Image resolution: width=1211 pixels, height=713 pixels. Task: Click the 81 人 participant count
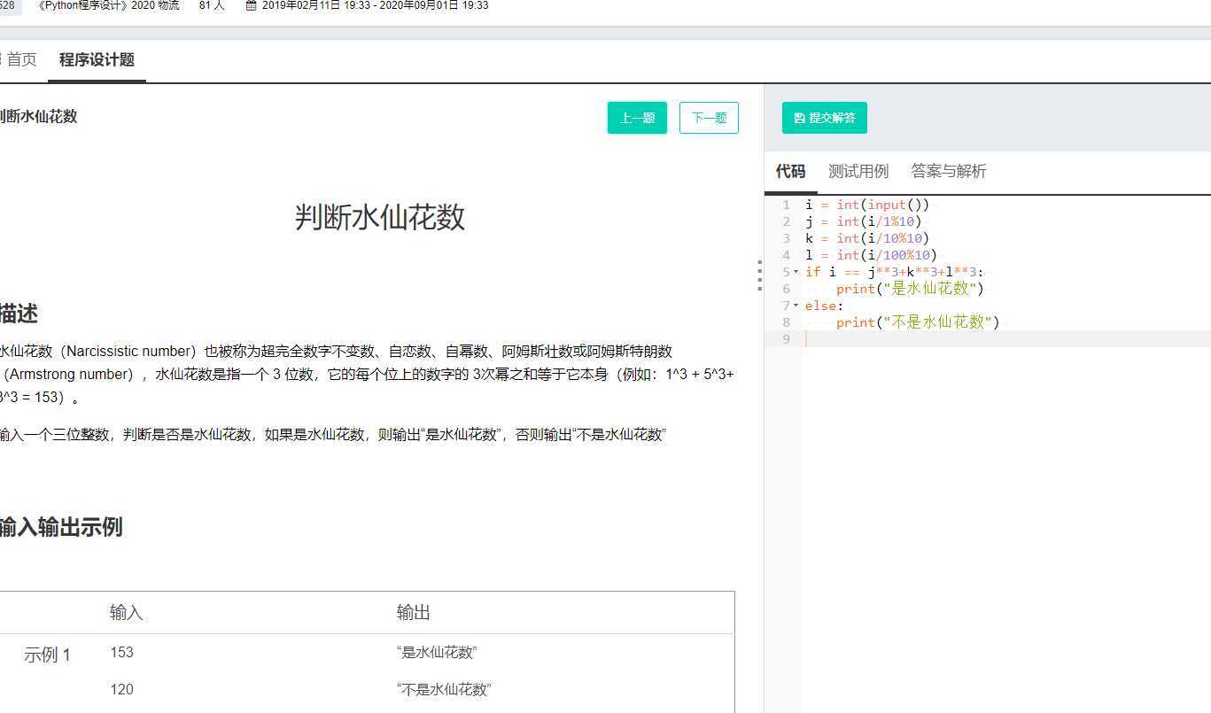212,5
